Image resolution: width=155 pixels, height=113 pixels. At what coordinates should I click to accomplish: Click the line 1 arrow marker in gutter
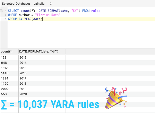(x=2, y=11)
